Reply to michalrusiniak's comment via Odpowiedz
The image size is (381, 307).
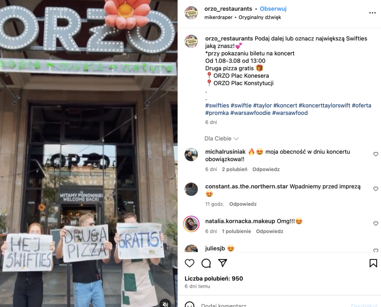(266, 169)
